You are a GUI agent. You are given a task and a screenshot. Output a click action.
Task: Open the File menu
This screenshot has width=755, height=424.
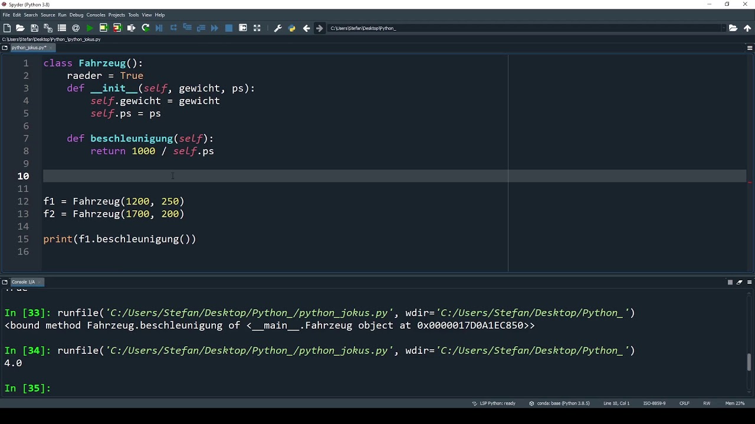tap(6, 15)
